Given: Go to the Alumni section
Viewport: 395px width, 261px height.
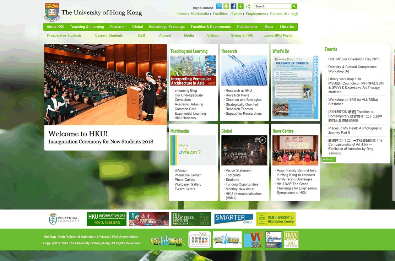Looking at the screenshot, I should click(x=165, y=36).
